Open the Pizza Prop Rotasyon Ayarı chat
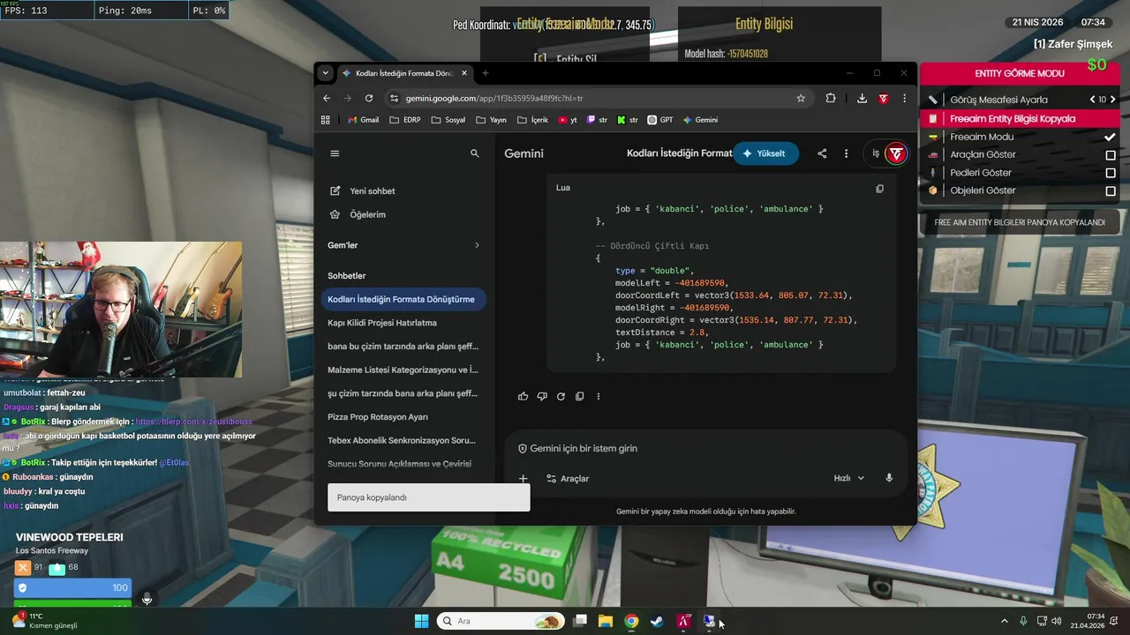The width and height of the screenshot is (1130, 635). click(403, 416)
